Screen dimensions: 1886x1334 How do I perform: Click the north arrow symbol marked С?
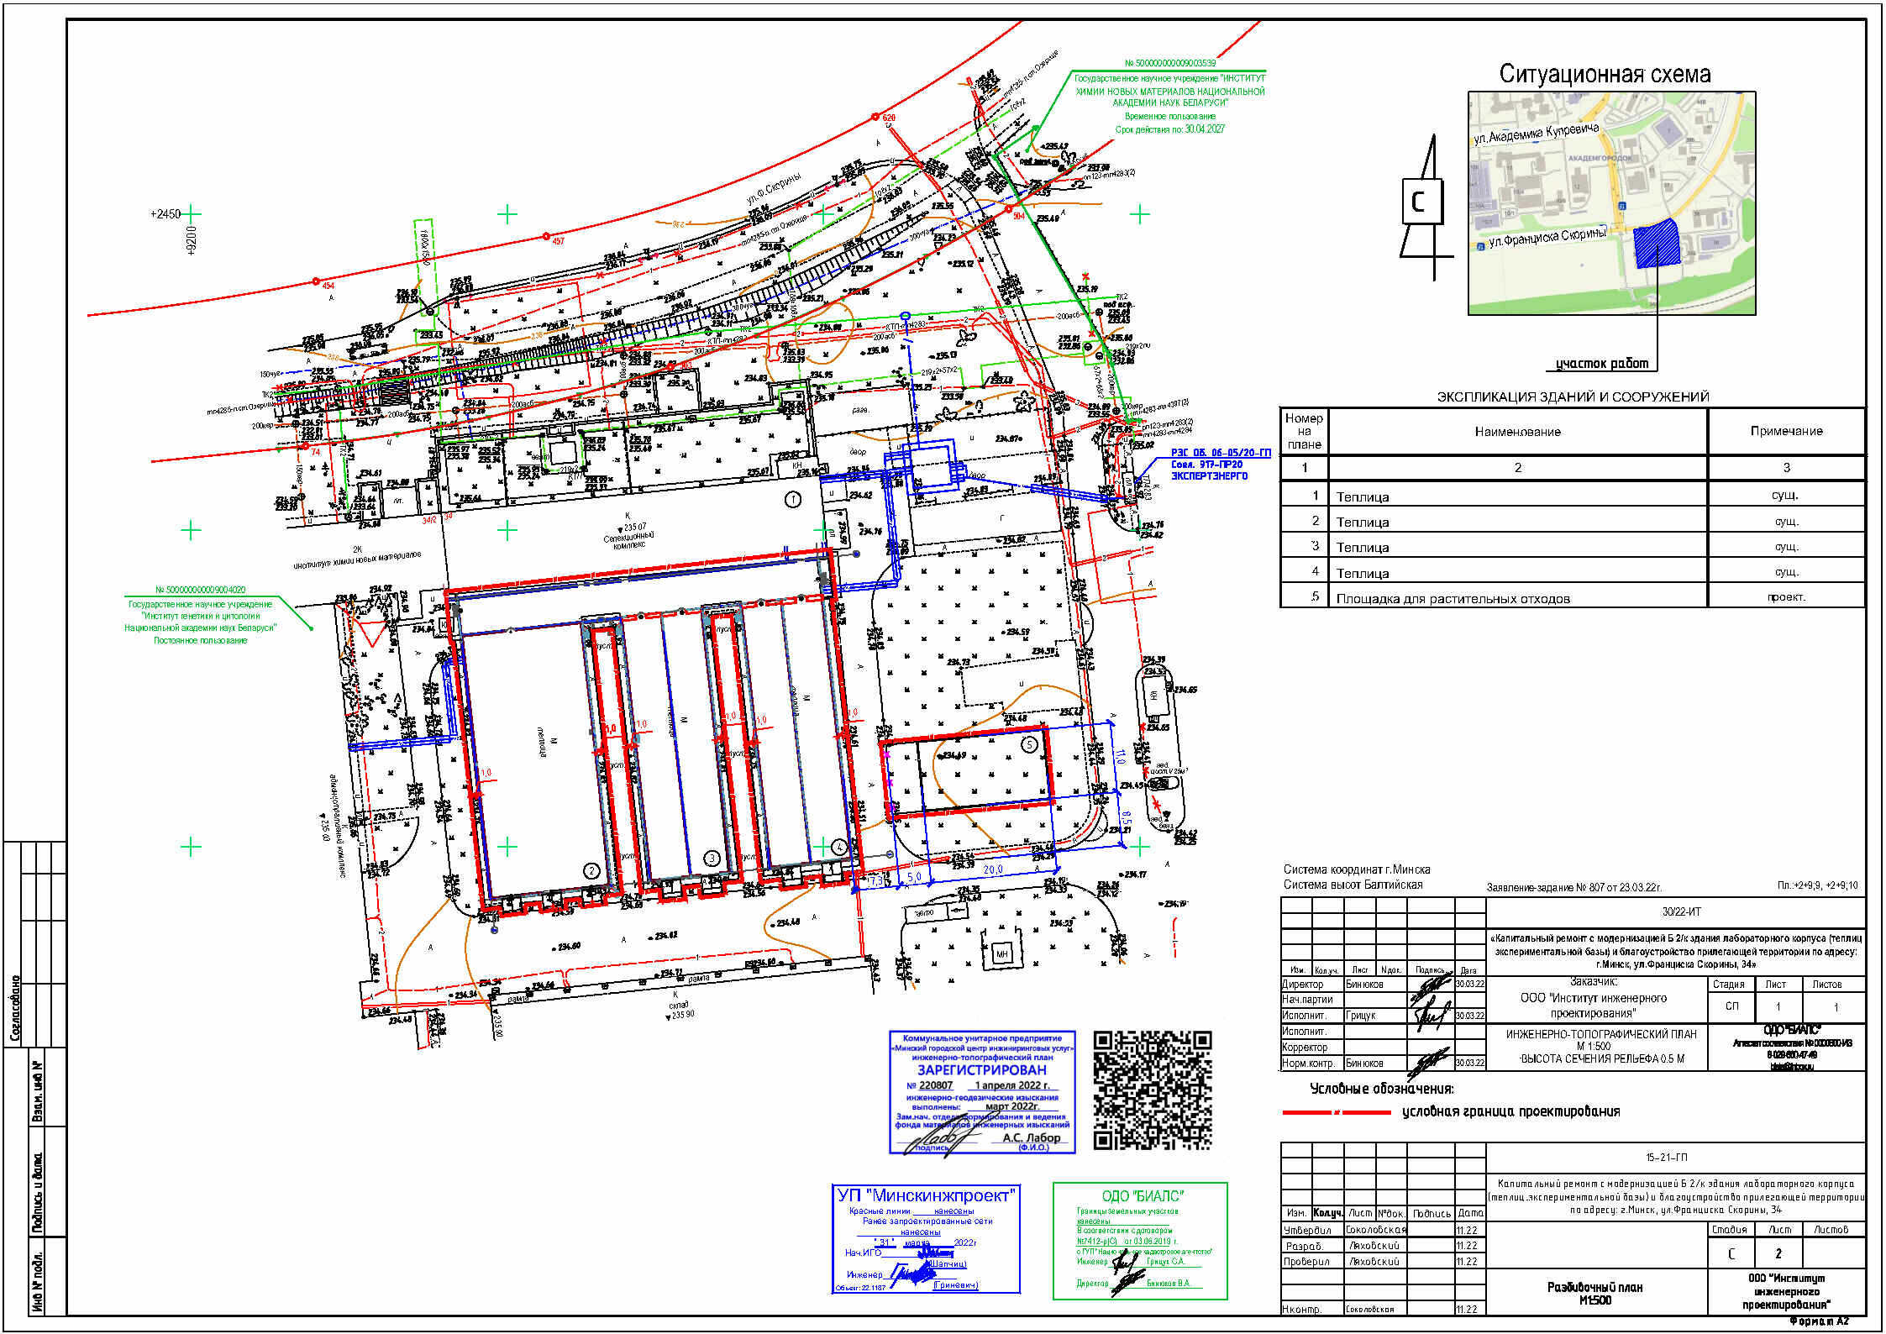point(1421,202)
